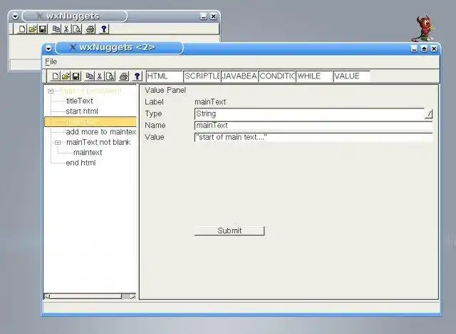
Task: Click Print icon in back wxNuggets window
Action: tap(90, 29)
